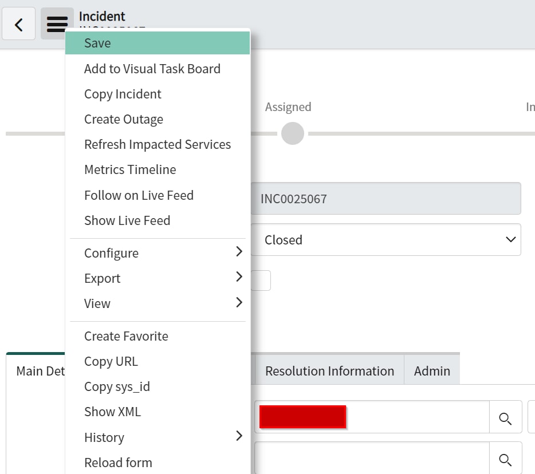Select Refresh Impacted Services
The height and width of the screenshot is (474, 535).
(158, 144)
